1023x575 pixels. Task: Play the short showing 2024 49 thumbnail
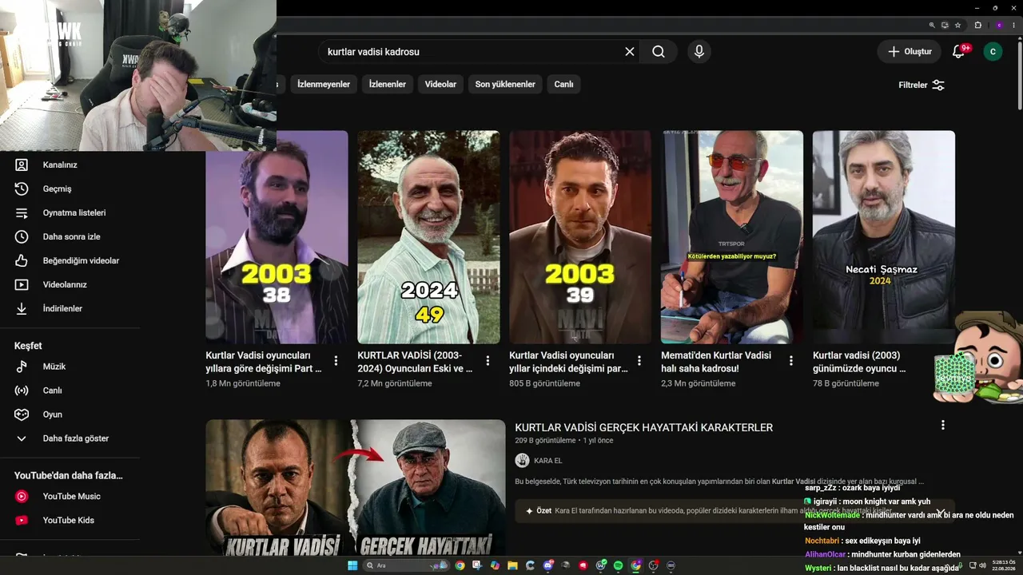click(x=428, y=237)
